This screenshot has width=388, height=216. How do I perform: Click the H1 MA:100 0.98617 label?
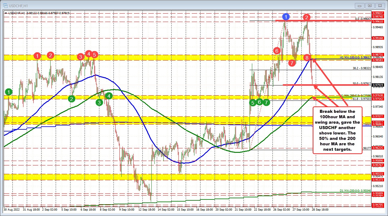[355, 57]
